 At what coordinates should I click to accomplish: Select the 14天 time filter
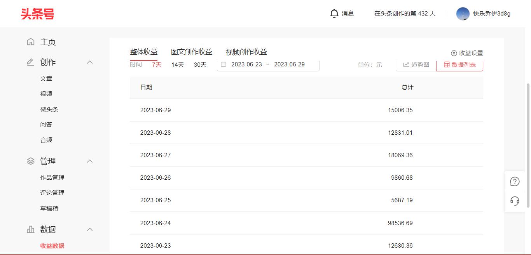pos(177,65)
